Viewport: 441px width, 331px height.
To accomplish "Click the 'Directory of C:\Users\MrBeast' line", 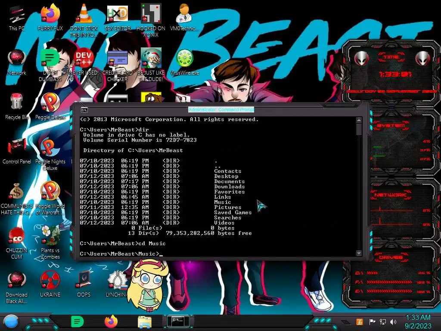I will [133, 150].
